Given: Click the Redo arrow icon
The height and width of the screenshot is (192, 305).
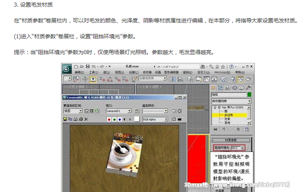Looking at the screenshot, I should click(x=102, y=67).
